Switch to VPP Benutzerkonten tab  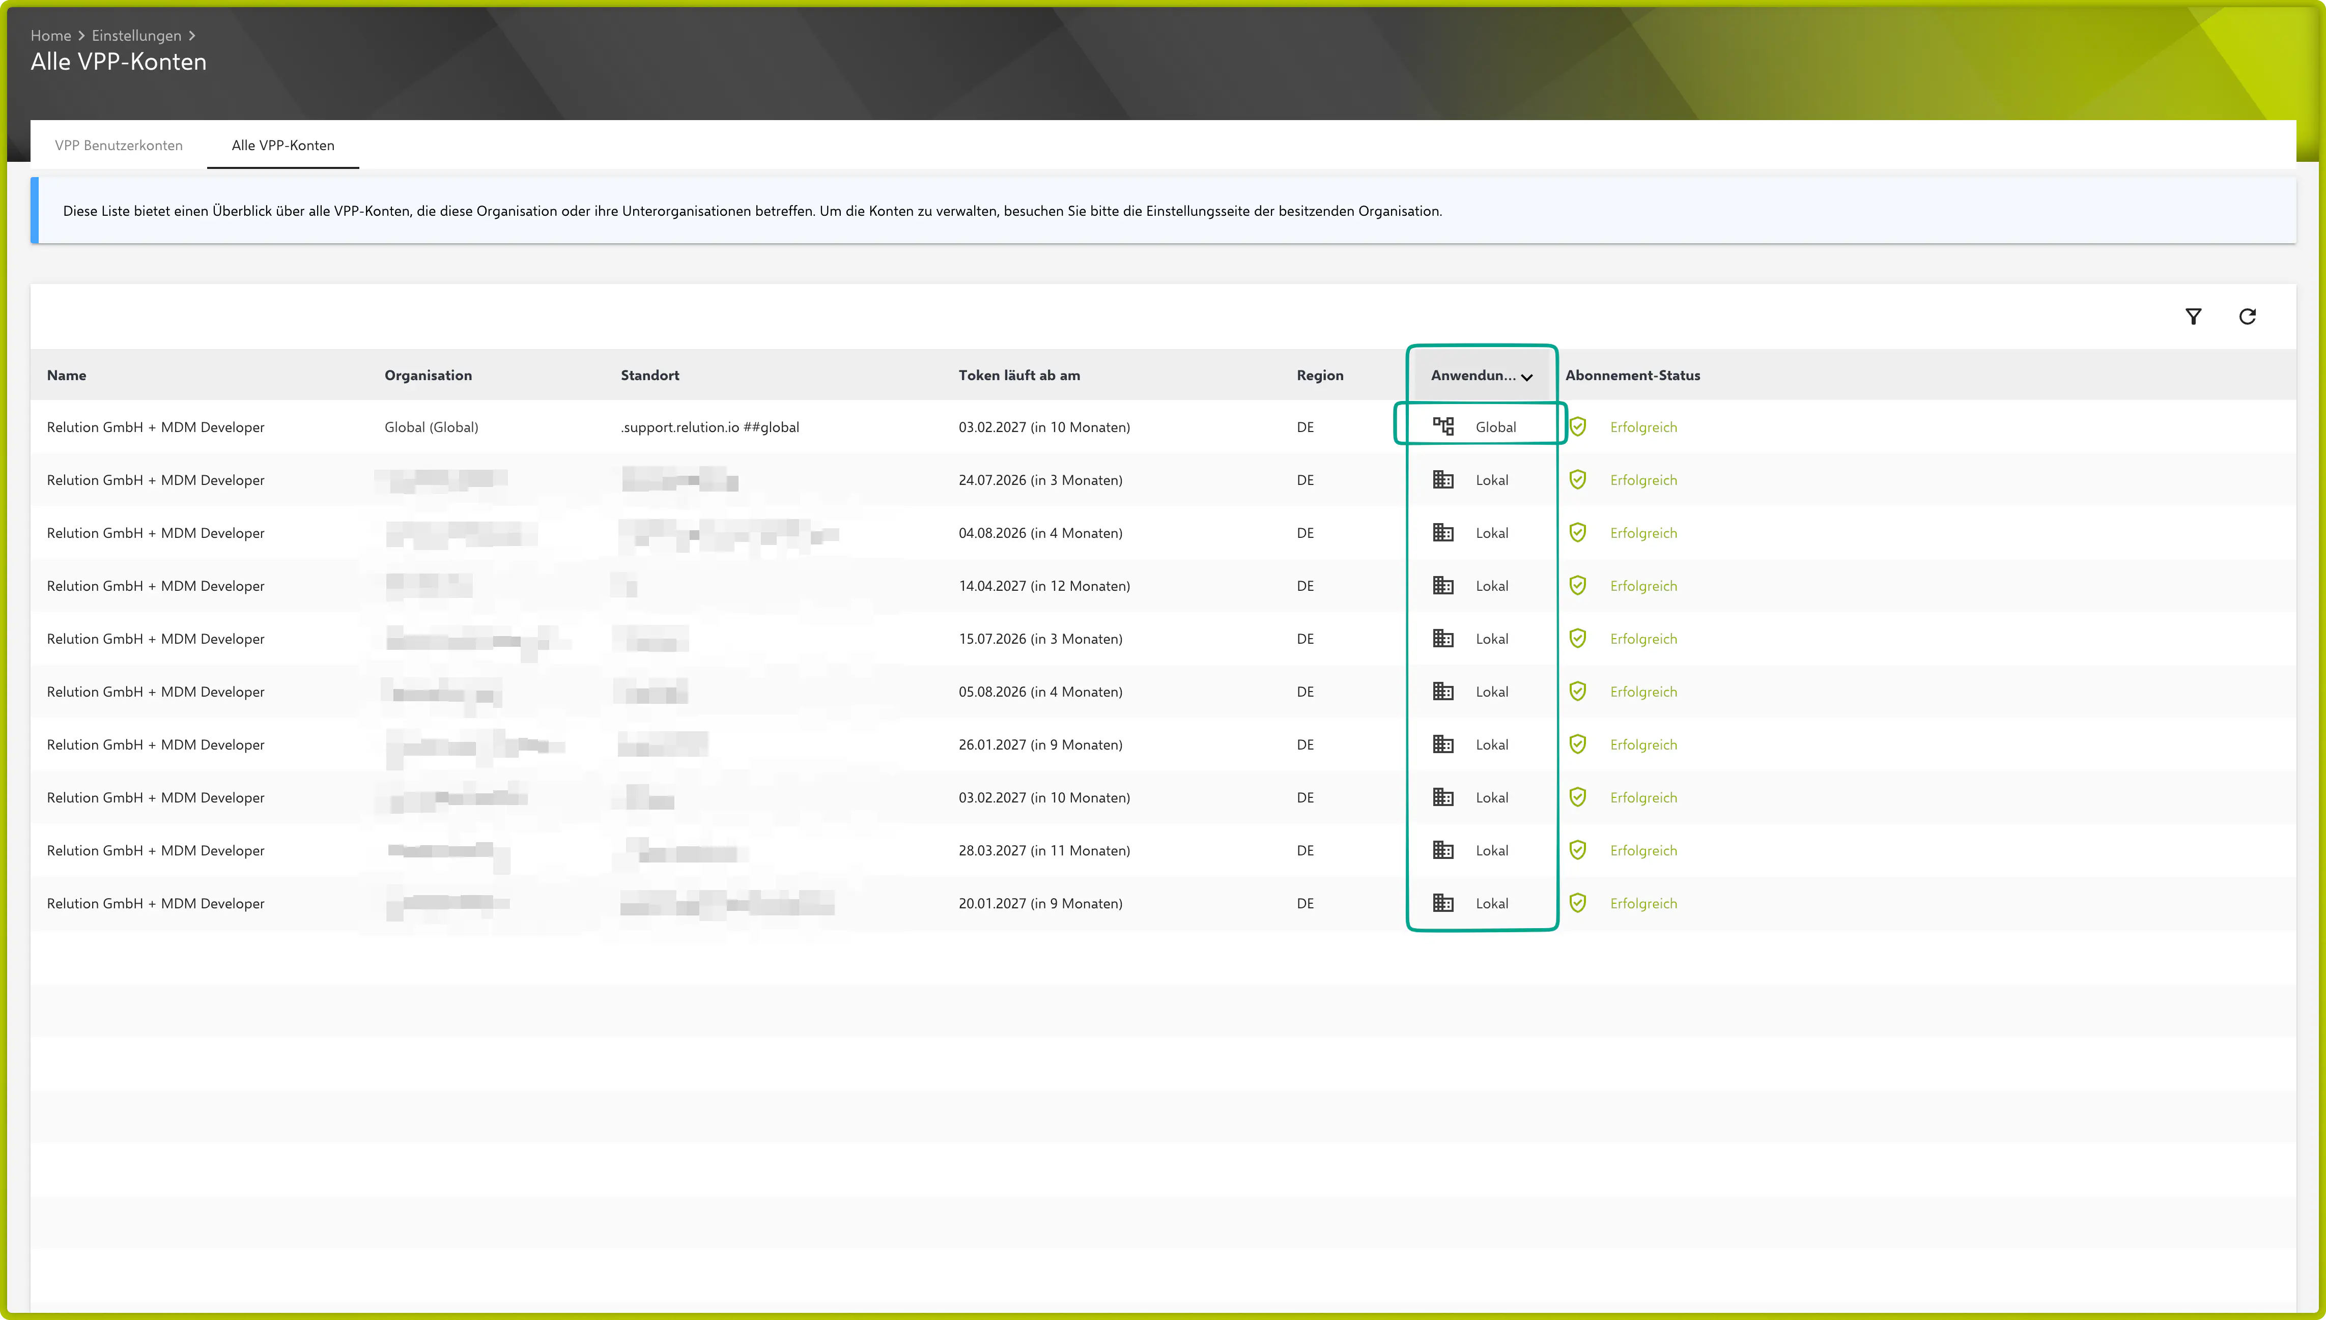119,145
